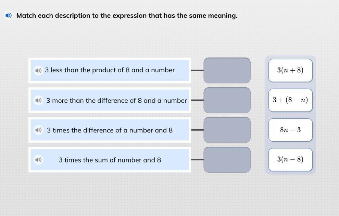The width and height of the screenshot is (339, 216).
Task: Play audio for '3 times the difference' description
Action: tap(38, 130)
